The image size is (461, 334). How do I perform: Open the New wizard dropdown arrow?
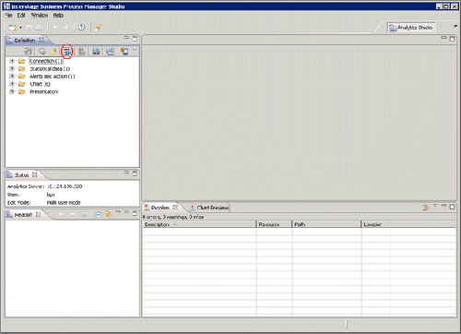tap(20, 28)
